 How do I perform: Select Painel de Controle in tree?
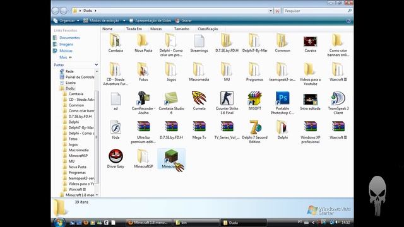pyautogui.click(x=80, y=77)
